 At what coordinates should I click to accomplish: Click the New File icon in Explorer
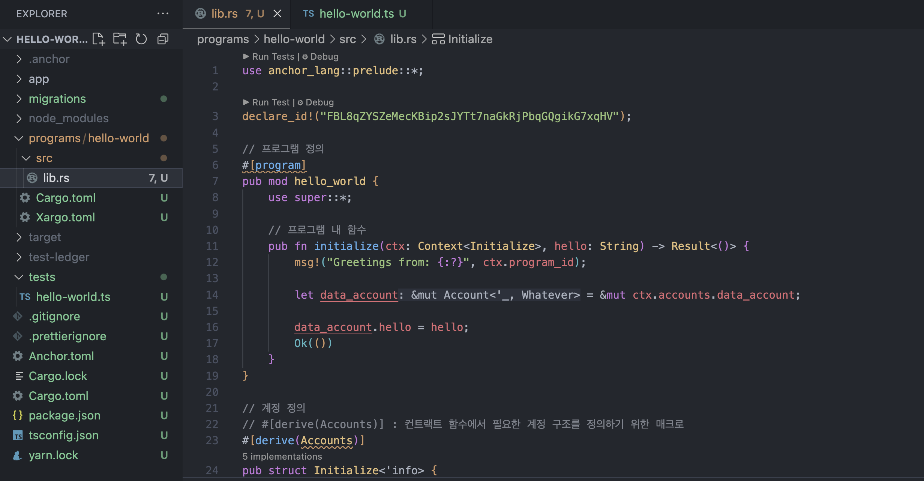[x=99, y=39]
